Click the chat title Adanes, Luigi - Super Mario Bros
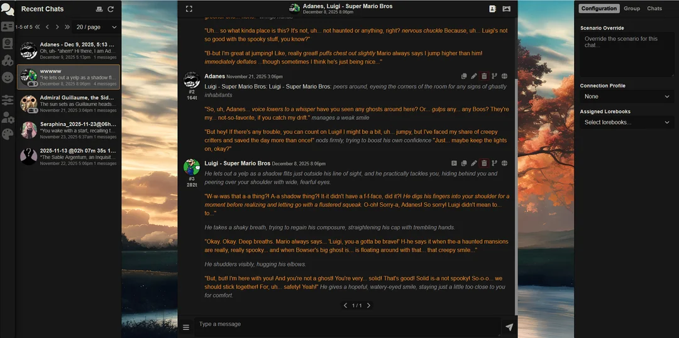This screenshot has height=338, width=679. [x=347, y=6]
